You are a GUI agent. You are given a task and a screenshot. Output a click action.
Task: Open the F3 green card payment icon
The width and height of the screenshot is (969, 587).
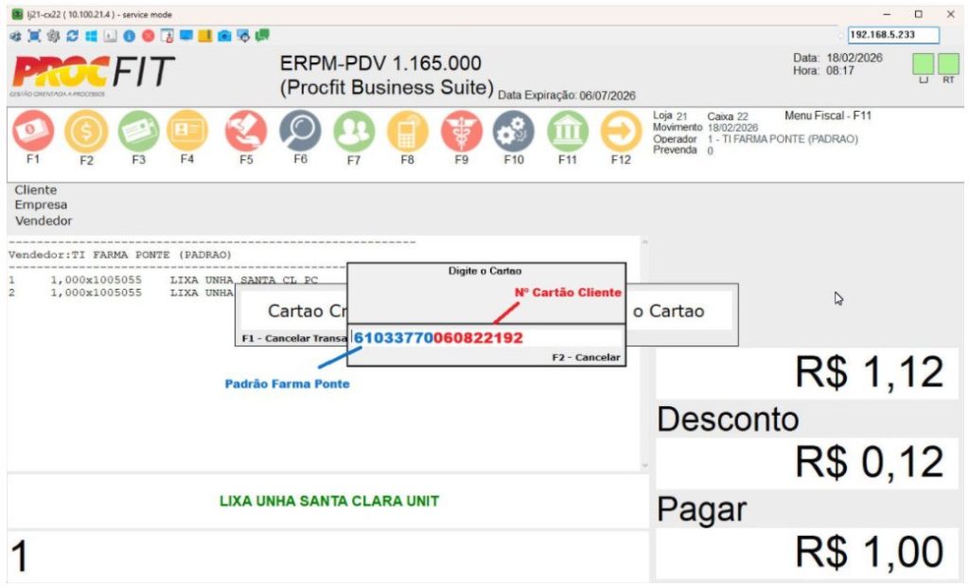point(139,132)
